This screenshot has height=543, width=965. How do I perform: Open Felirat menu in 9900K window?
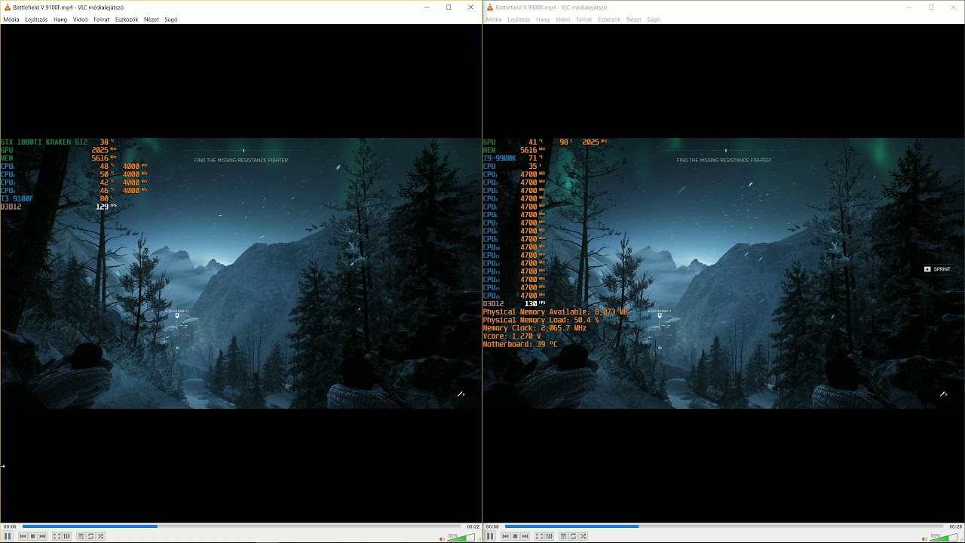(x=584, y=20)
